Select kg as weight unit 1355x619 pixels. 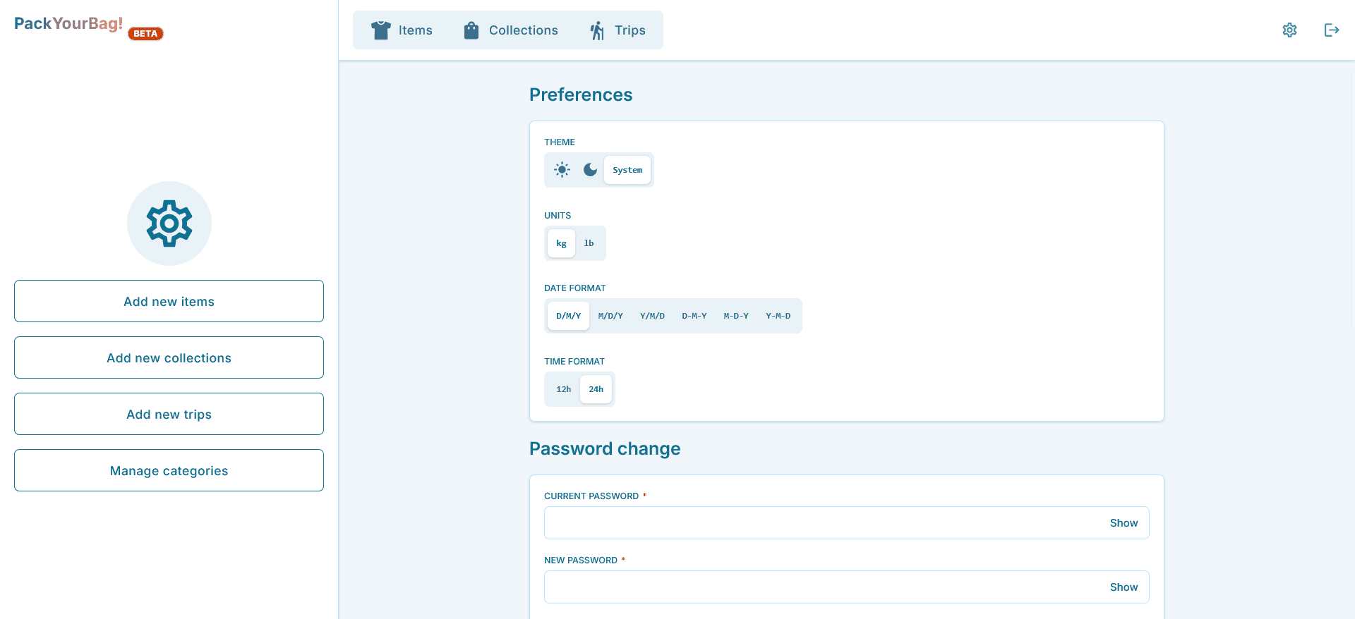[561, 243]
